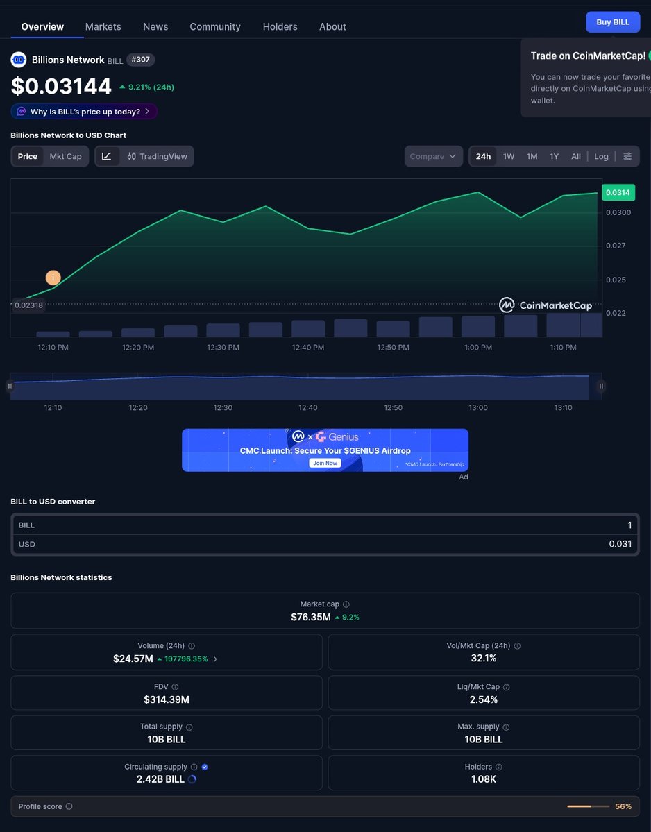Click the Market cap info icon
651x832 pixels.
[346, 604]
